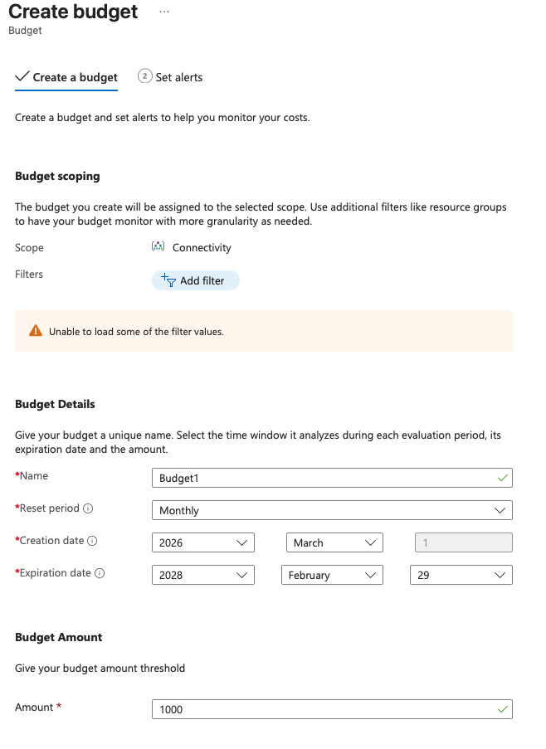Open the Reset period Monthly dropdown
This screenshot has height=749, width=546.
[332, 510]
